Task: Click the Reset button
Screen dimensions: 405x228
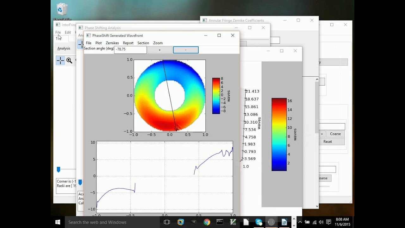Action: click(x=328, y=142)
